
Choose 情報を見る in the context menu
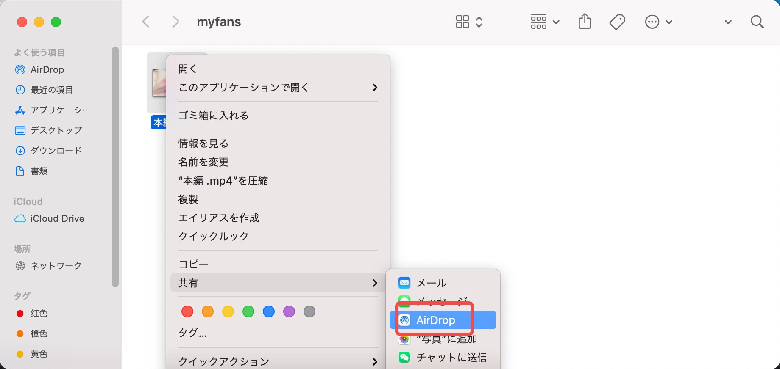point(278,143)
